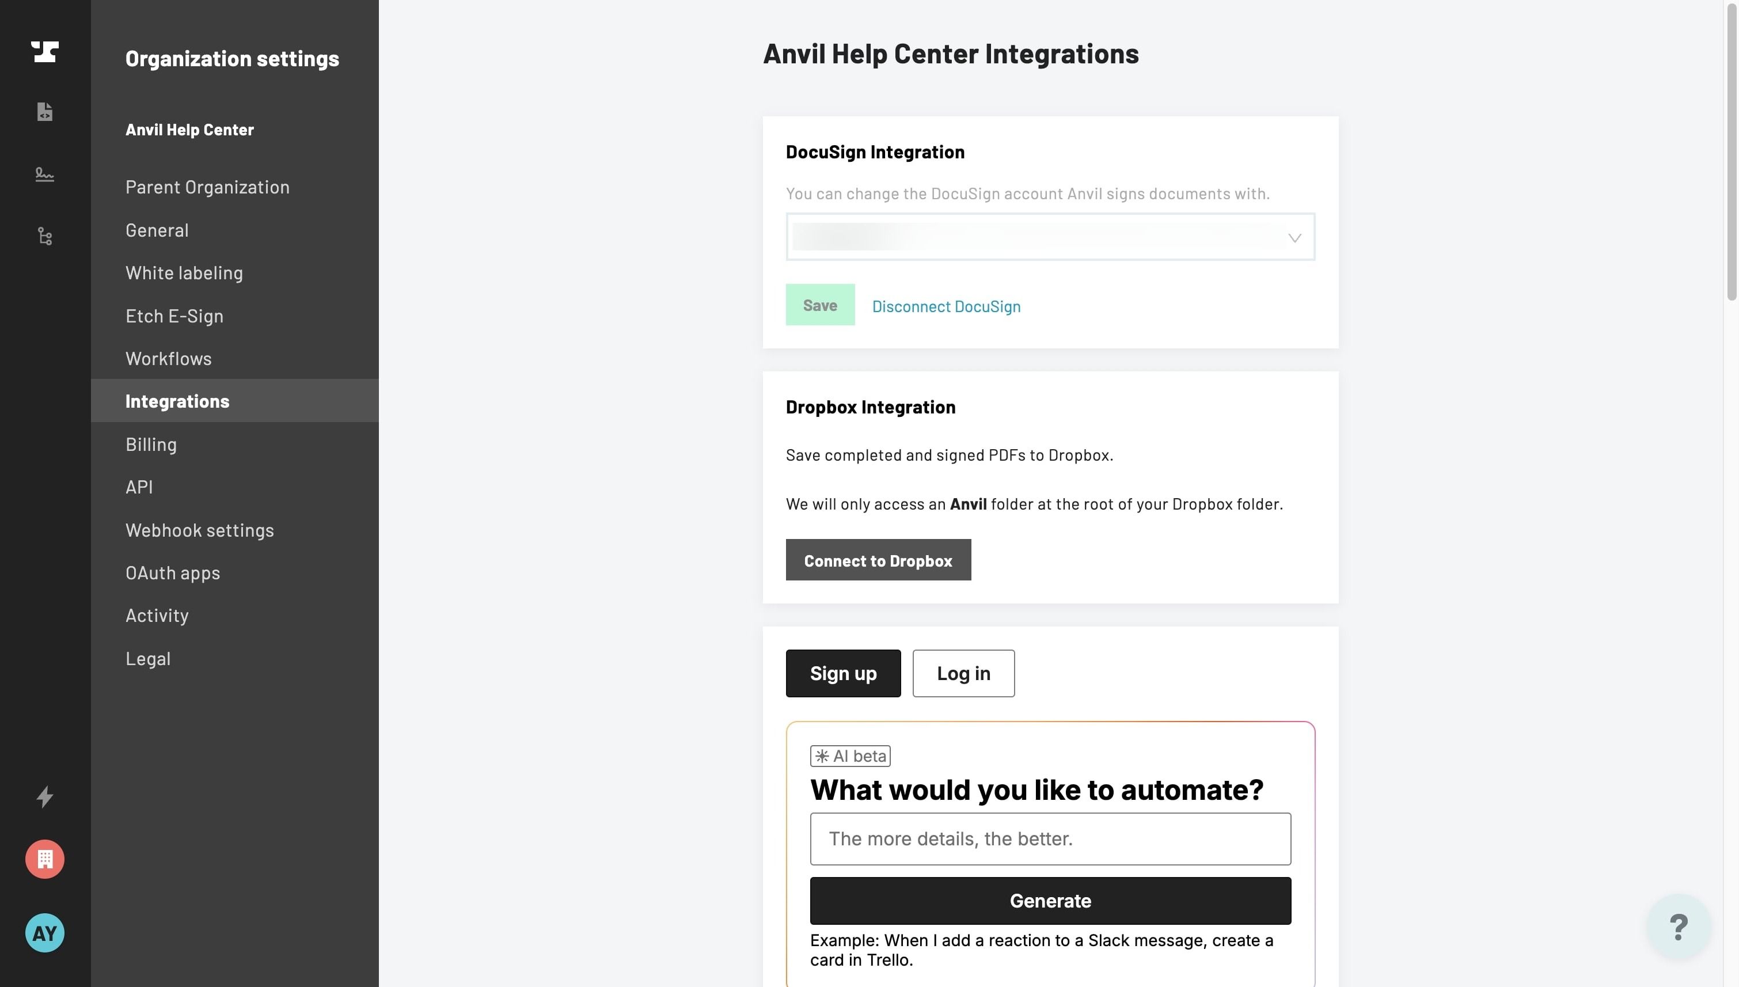This screenshot has width=1739, height=987.
Task: Open the AY user avatar
Action: 45,933
